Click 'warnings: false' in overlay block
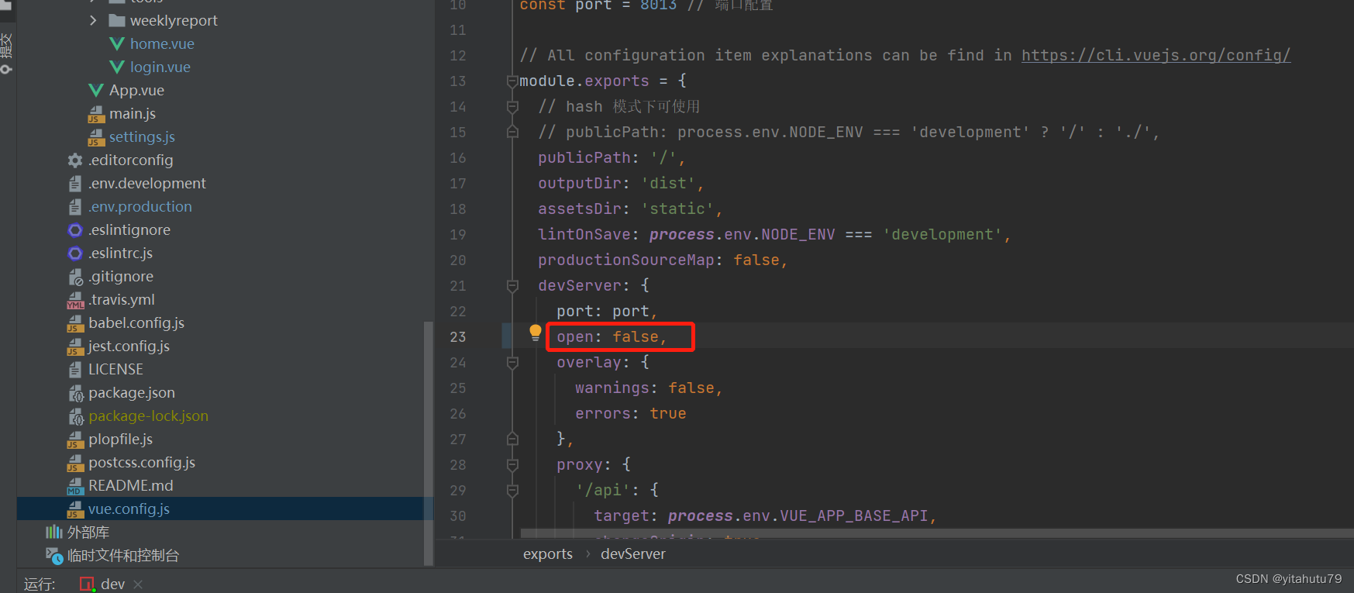 (649, 388)
